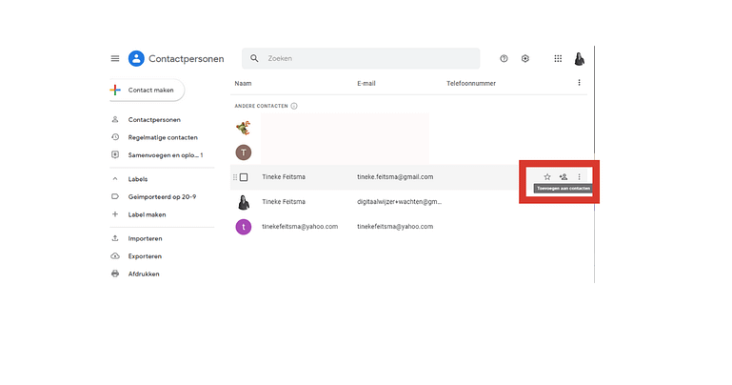Click the Contact maken button
The width and height of the screenshot is (732, 385).
click(x=147, y=90)
